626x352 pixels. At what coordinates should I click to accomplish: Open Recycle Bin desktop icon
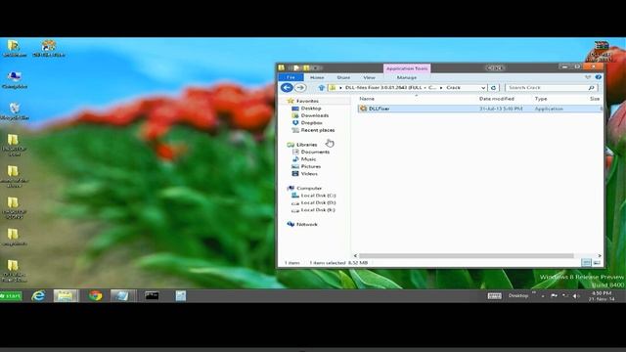[15, 110]
